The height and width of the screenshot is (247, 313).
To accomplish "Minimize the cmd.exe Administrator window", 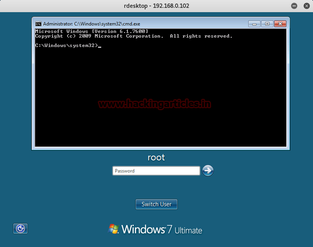I will 254,24.
